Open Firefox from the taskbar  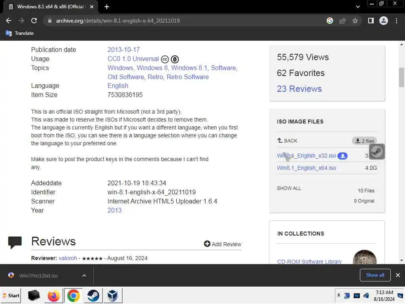tap(53, 295)
